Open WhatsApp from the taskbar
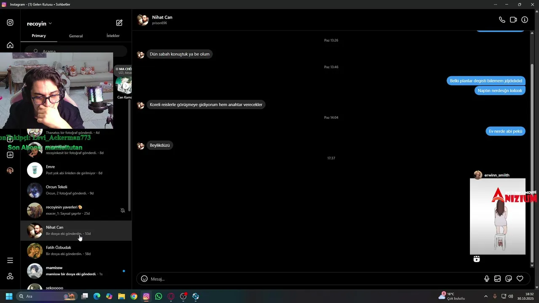 [x=158, y=296]
